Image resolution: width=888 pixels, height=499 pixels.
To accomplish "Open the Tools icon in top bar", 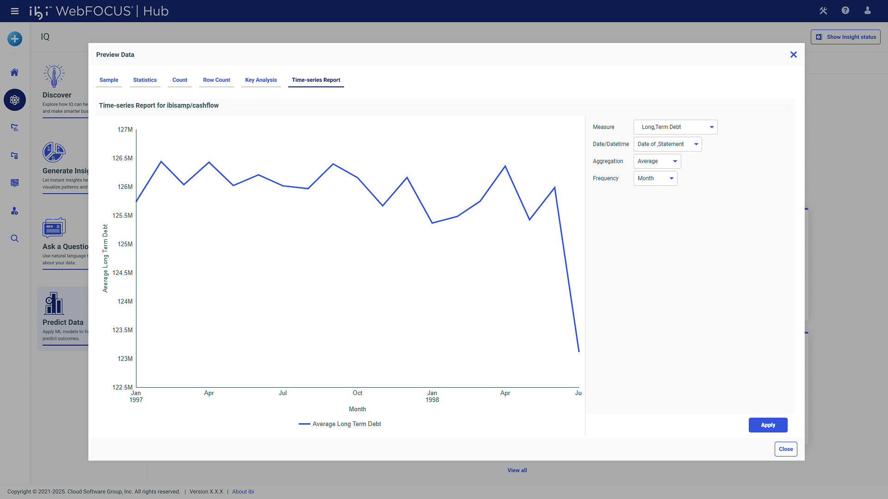I will click(x=823, y=11).
